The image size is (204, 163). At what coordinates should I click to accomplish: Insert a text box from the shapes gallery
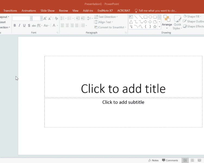(131, 17)
